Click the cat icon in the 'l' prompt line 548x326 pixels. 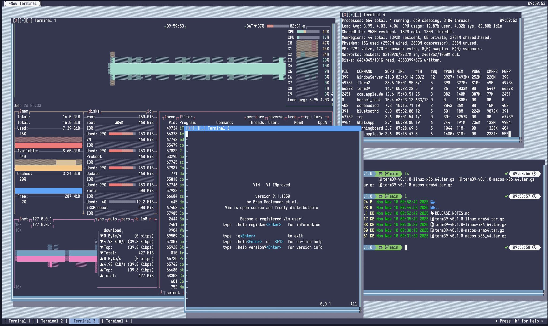click(x=380, y=196)
